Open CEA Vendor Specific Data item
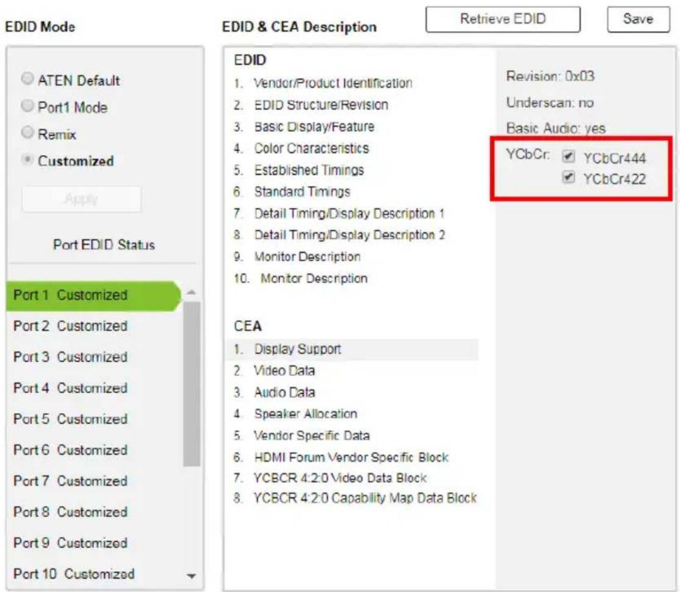This screenshot has width=680, height=592. pyautogui.click(x=302, y=435)
